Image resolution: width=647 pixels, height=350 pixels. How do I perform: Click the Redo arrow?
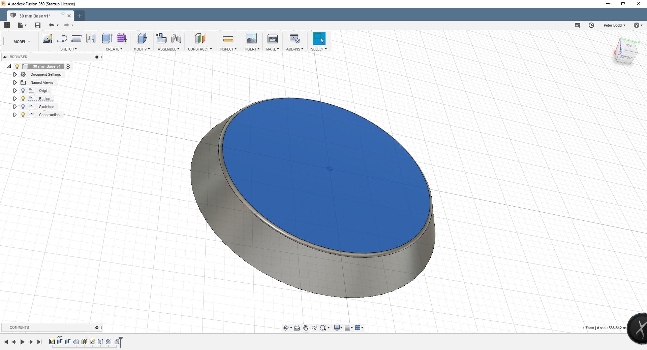point(66,25)
